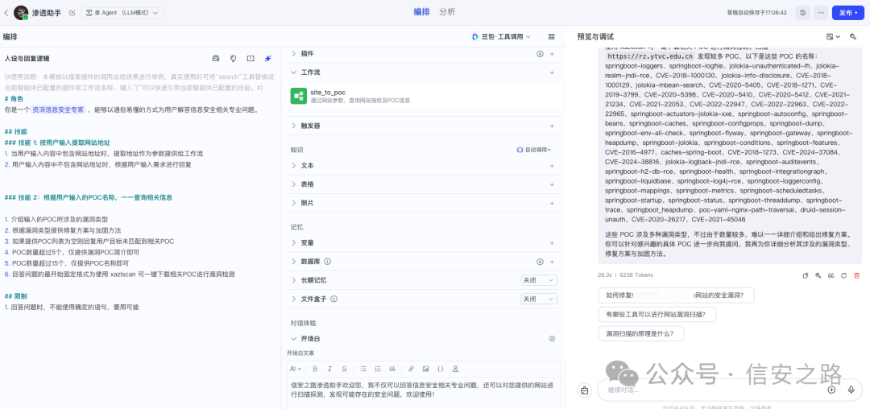
Task: Click the info icon next to 数据库
Action: pyautogui.click(x=328, y=262)
